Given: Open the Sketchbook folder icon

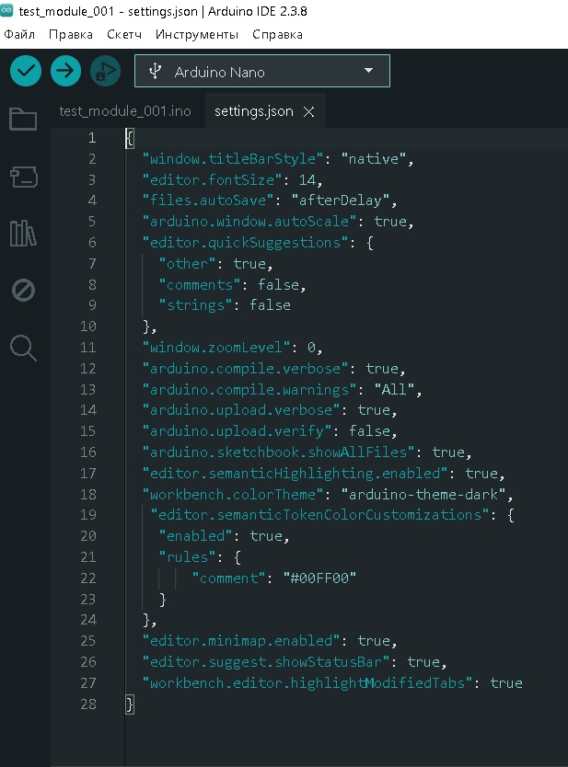Looking at the screenshot, I should pyautogui.click(x=23, y=119).
